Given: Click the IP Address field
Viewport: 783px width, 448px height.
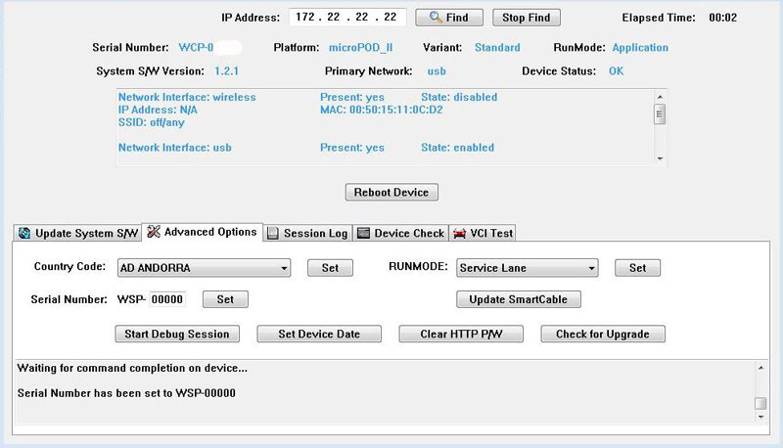Looking at the screenshot, I should click(347, 17).
